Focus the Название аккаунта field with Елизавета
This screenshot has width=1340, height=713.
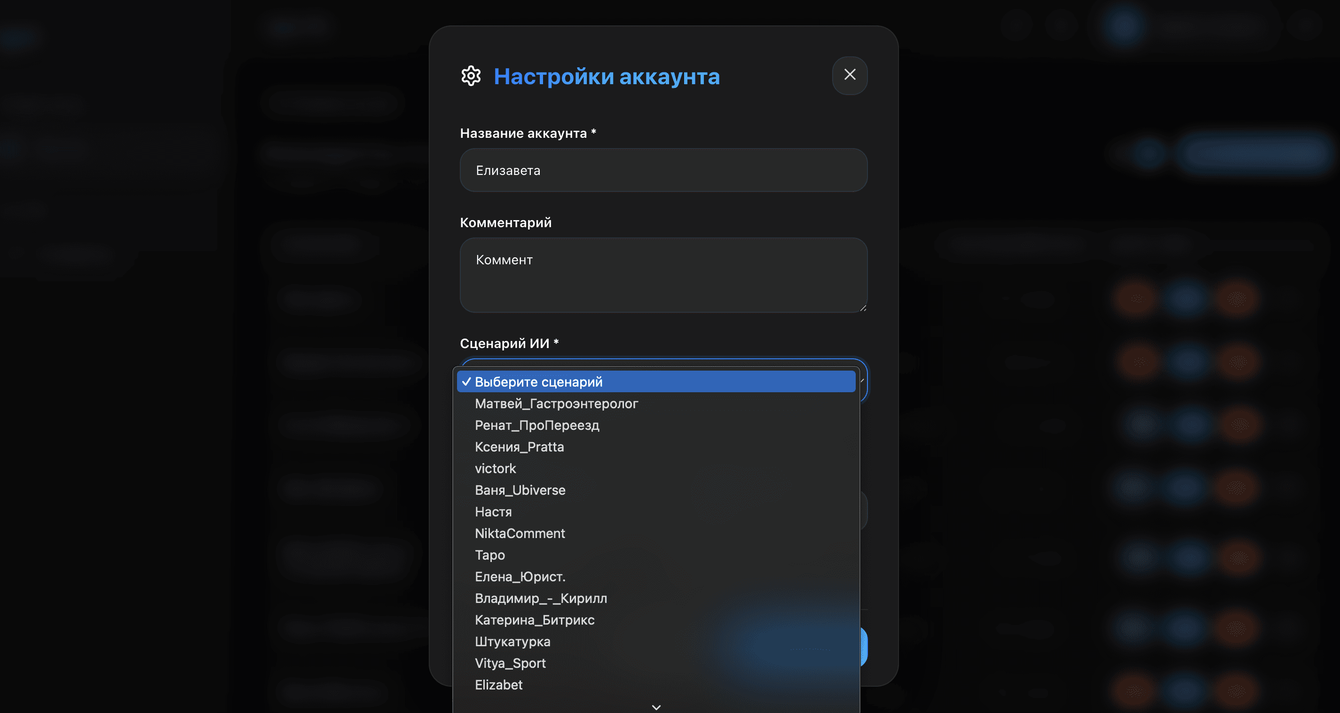click(x=663, y=170)
